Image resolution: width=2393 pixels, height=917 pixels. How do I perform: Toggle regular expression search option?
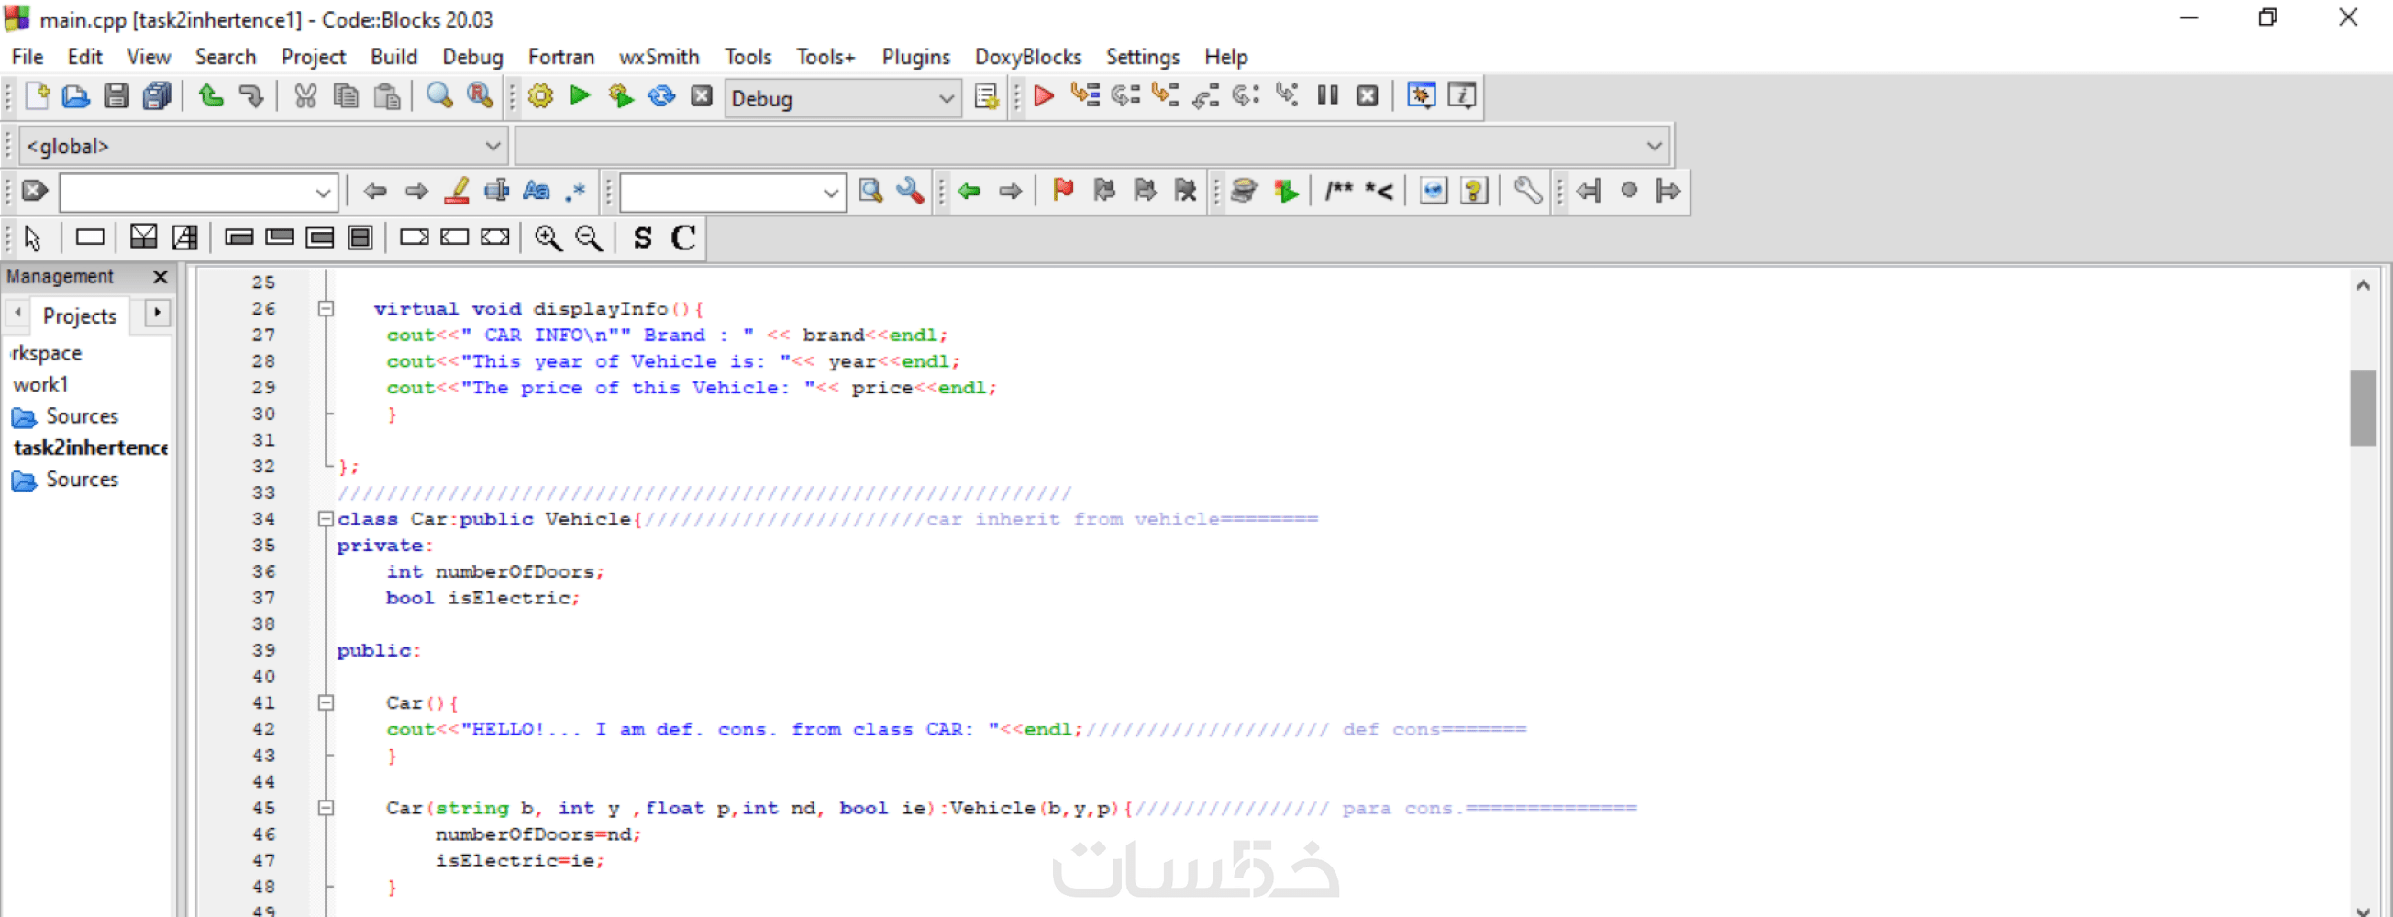[576, 191]
